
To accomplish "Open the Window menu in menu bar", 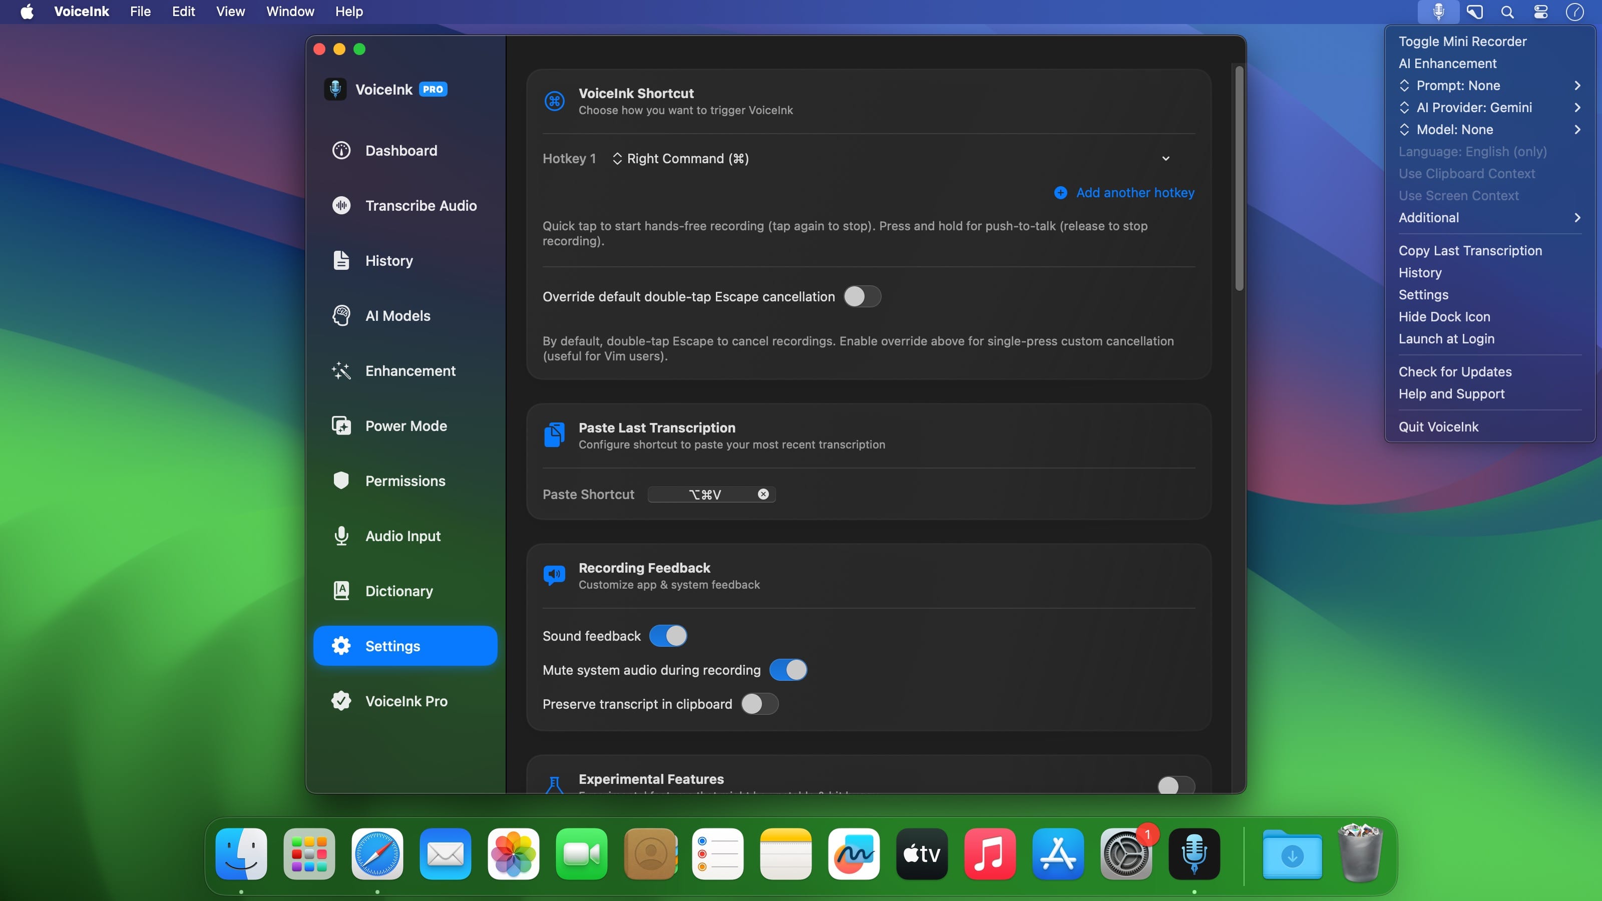I will pos(290,12).
